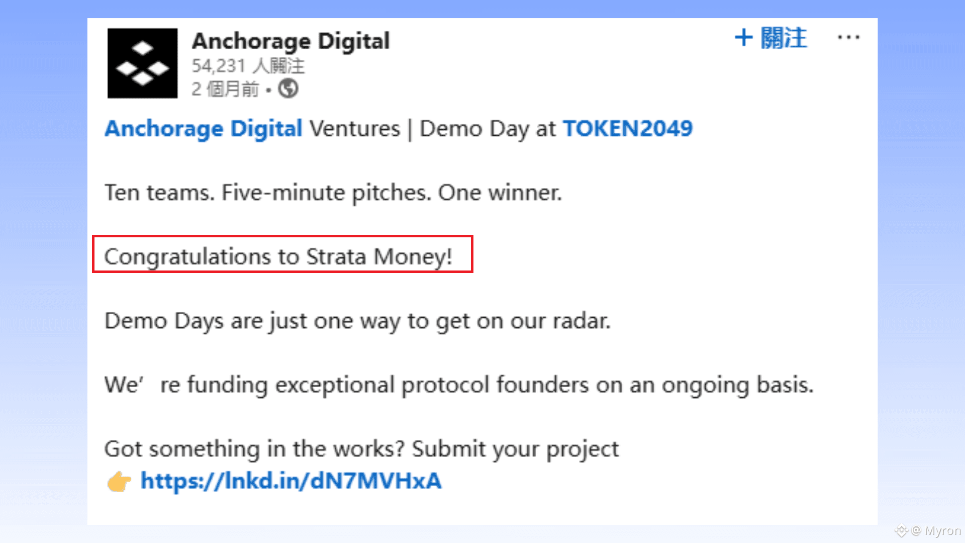965x543 pixels.
Task: Click the "Demo Days are just one way" sentence
Action: [x=357, y=321]
